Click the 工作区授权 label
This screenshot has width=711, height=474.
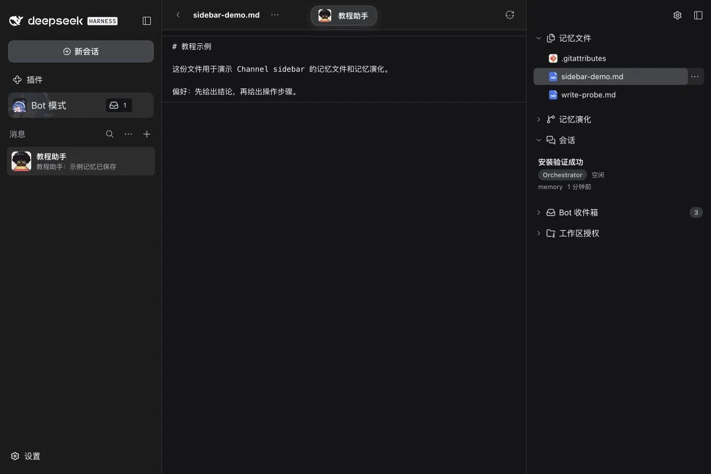click(579, 234)
